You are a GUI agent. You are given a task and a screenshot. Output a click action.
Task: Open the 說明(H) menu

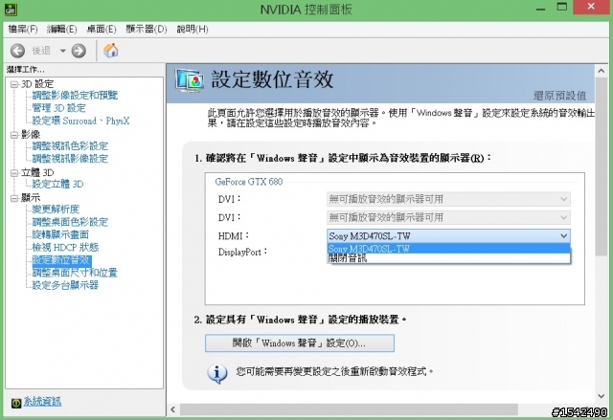[x=193, y=29]
